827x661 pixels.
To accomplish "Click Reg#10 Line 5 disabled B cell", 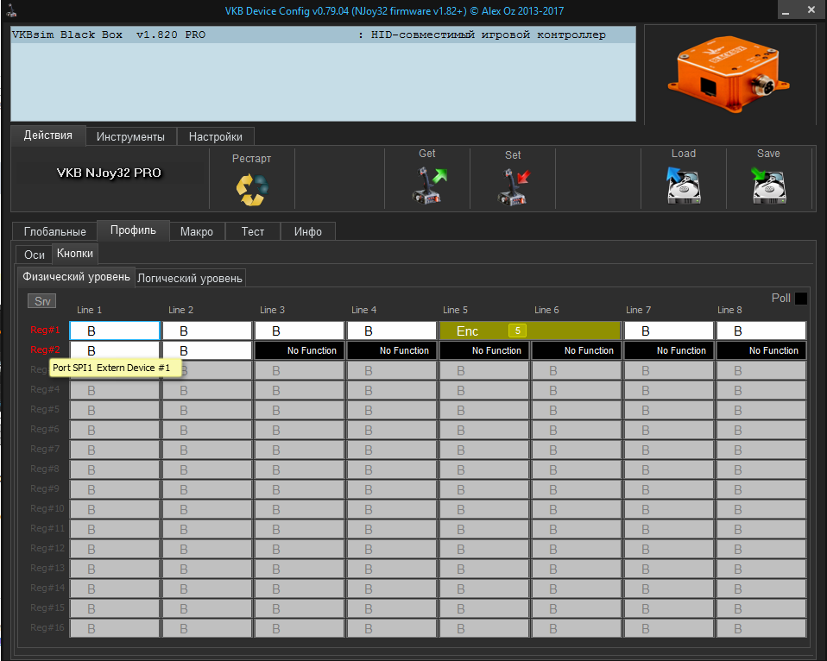I will [484, 510].
